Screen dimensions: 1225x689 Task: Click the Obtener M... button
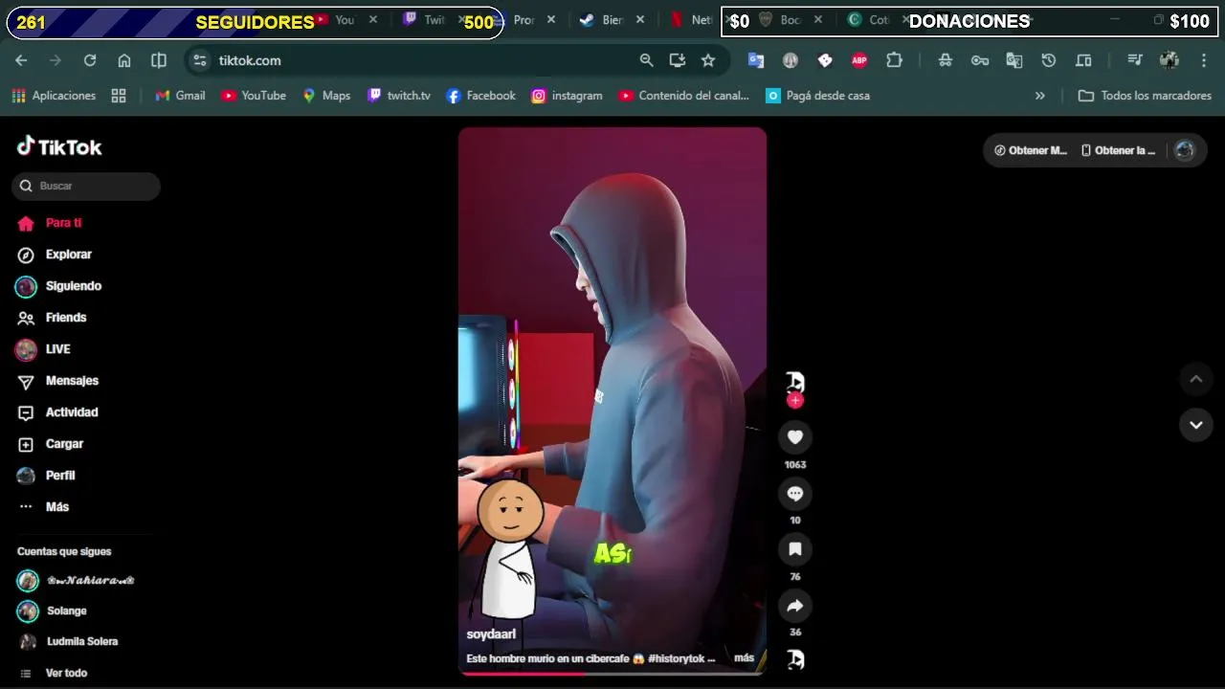1031,150
